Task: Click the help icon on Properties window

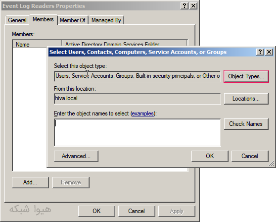Action: pyautogui.click(x=184, y=6)
